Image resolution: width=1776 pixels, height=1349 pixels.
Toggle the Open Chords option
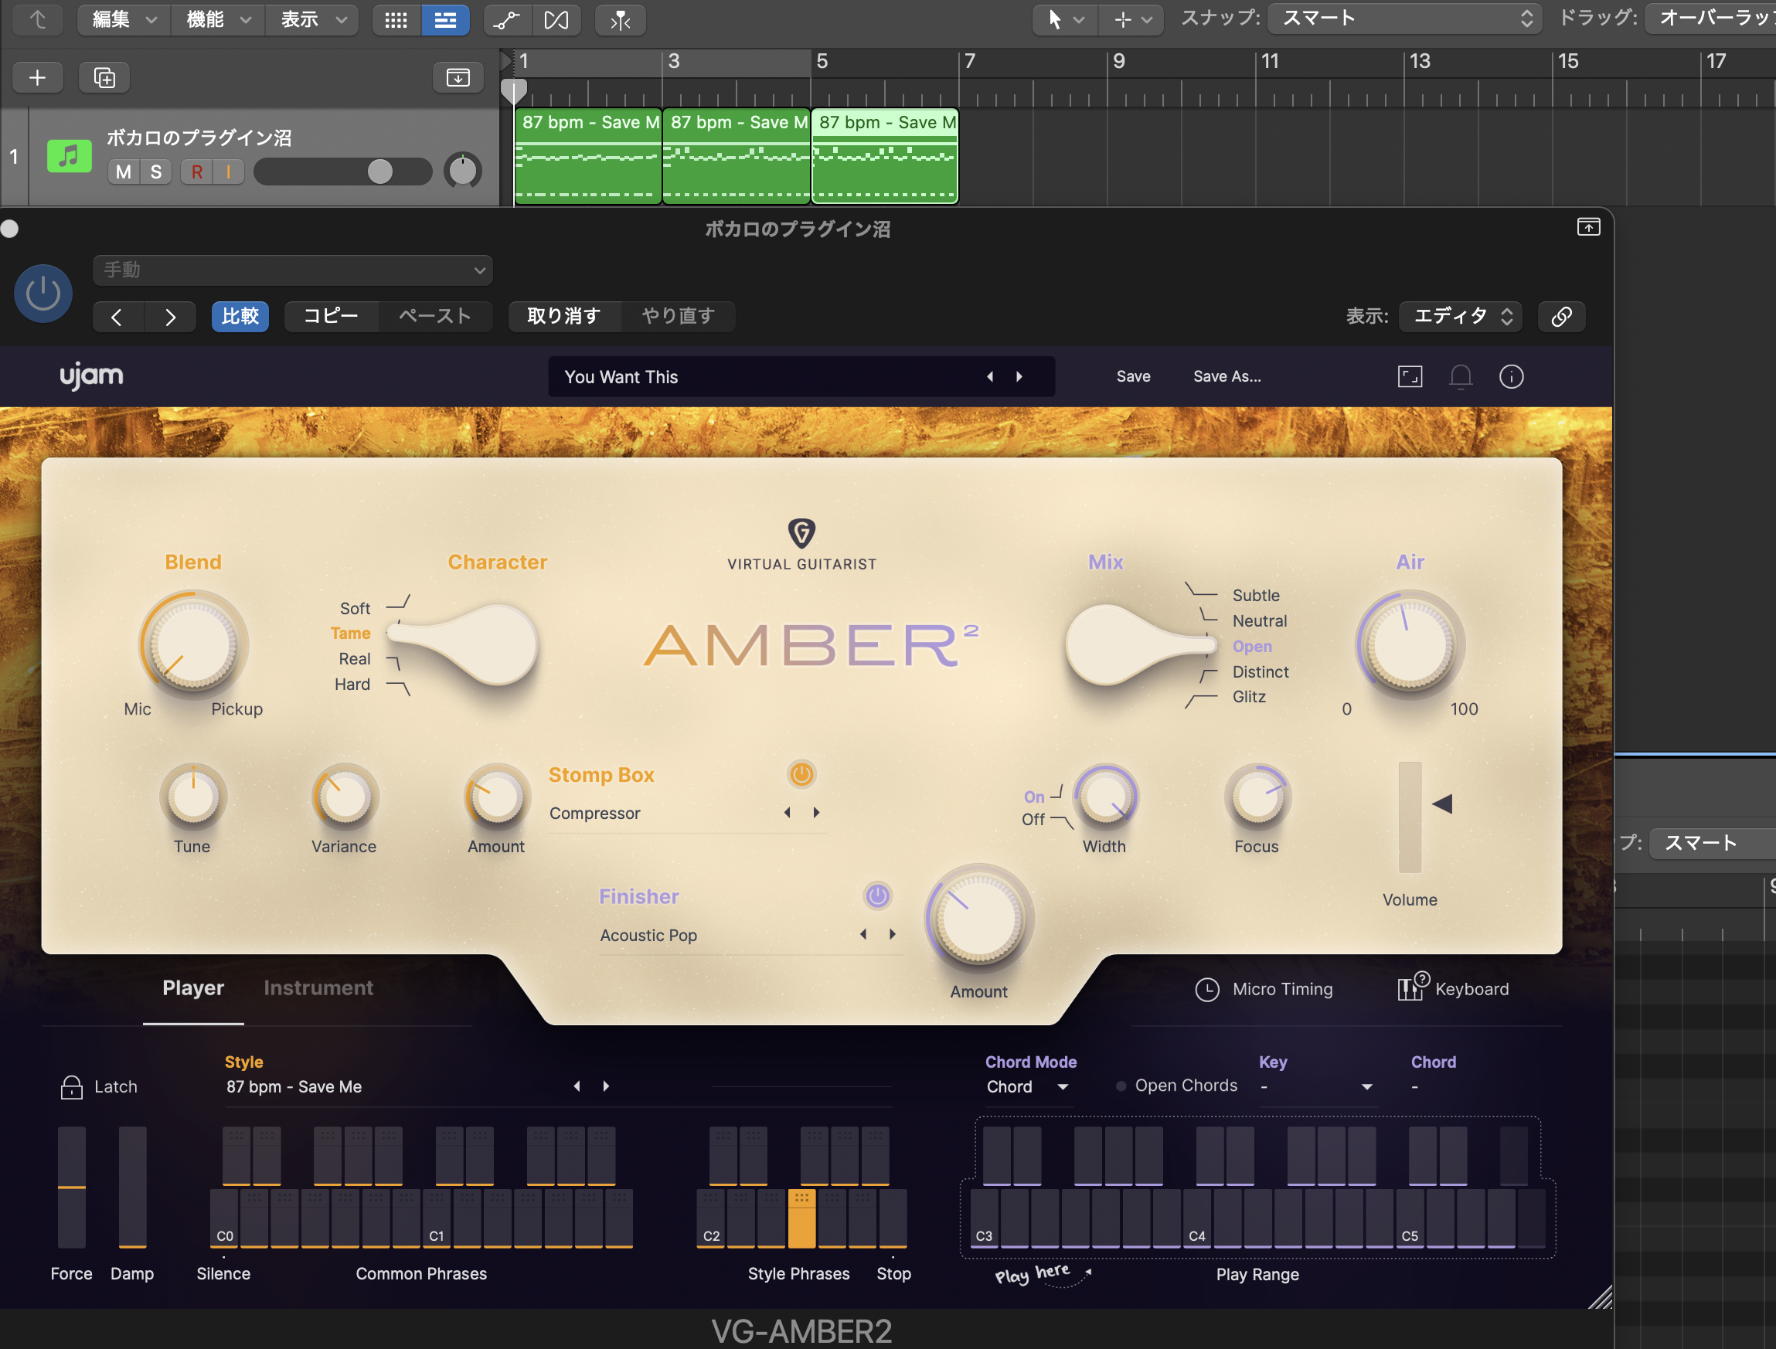(x=1178, y=1086)
